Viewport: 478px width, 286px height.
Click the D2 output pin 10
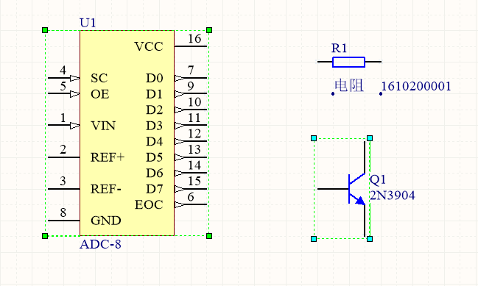191,110
